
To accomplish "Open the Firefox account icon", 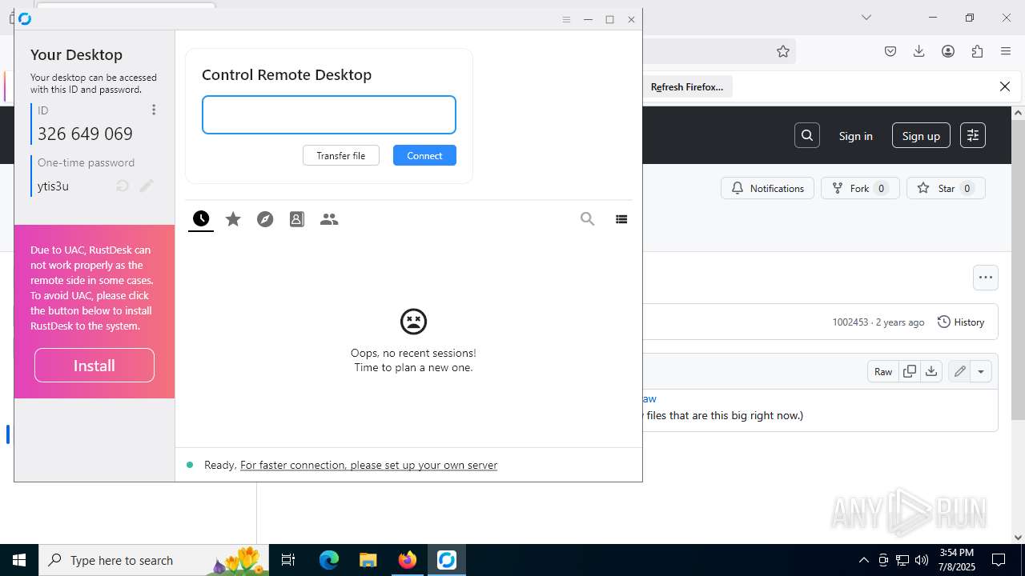I will point(948,51).
